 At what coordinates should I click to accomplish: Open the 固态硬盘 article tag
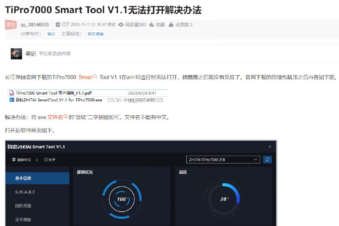point(96,34)
